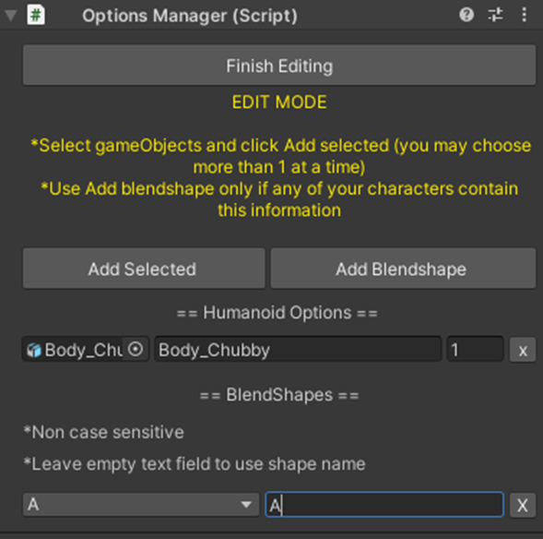
Task: Click the Body_Chubby name text field
Action: pyautogui.click(x=298, y=350)
